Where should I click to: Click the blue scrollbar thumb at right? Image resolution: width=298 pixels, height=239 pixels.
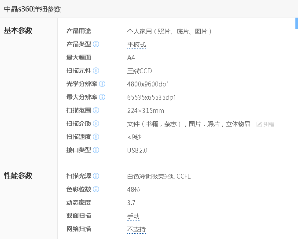click(297, 23)
